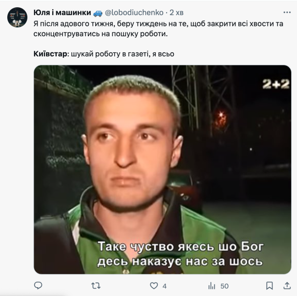This screenshot has height=296, width=297.
Task: Click the tweet text about адового тижня
Action: (x=158, y=29)
